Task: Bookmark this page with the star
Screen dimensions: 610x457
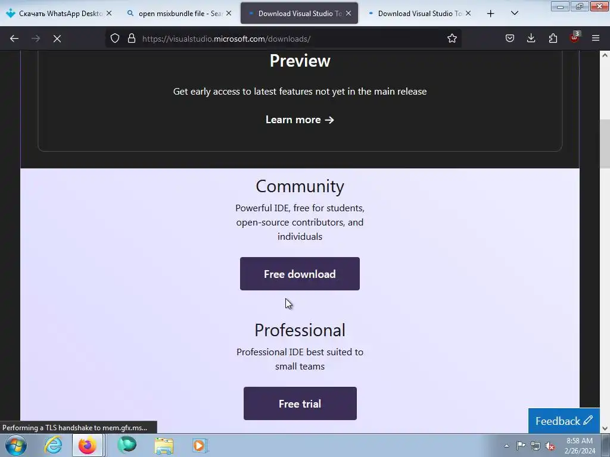Action: tap(452, 39)
